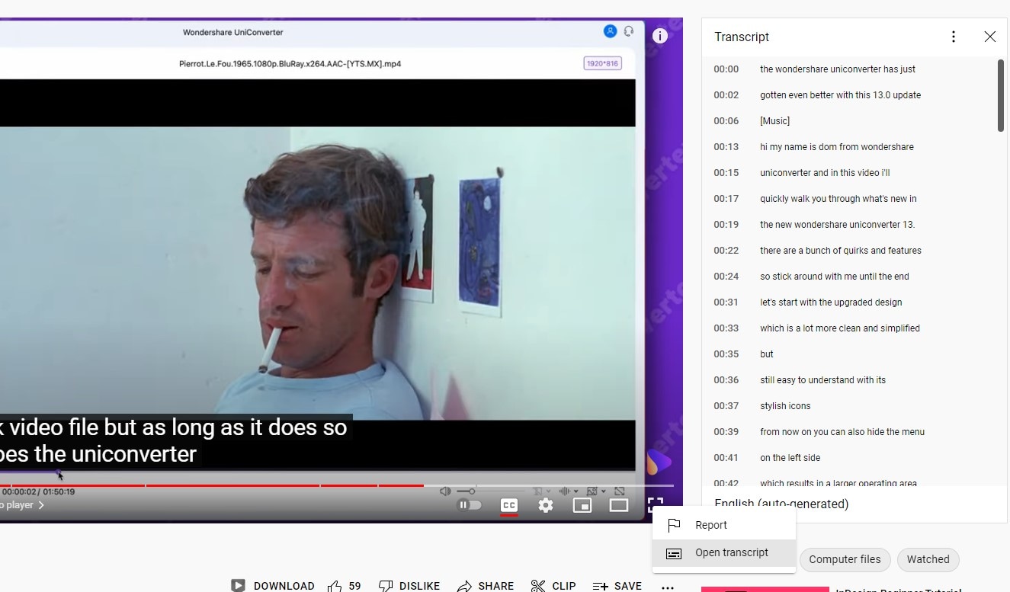1010x592 pixels.
Task: Click the DISLIKE thumbs-down button
Action: [x=409, y=586]
